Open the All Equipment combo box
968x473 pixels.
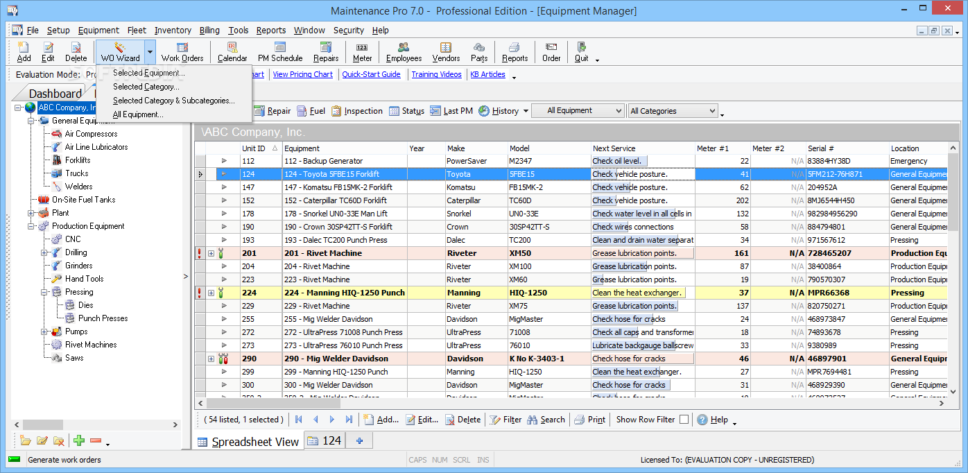coord(578,111)
